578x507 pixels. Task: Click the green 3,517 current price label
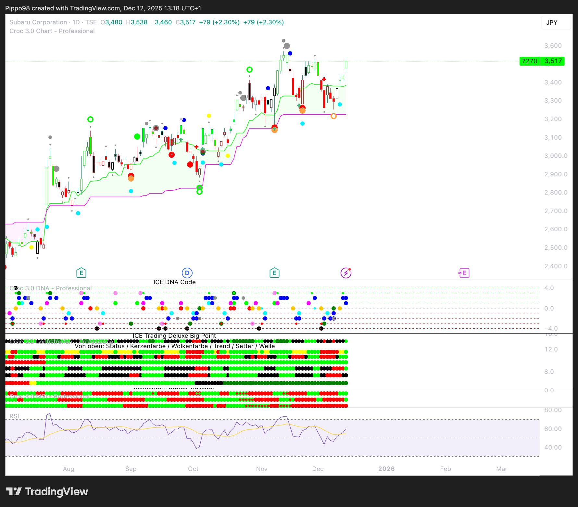pyautogui.click(x=553, y=61)
